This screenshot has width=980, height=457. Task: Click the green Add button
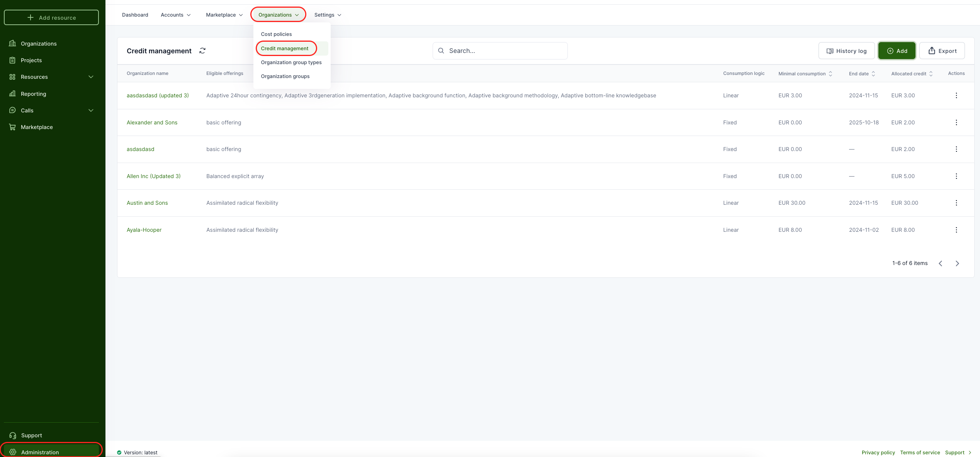(x=897, y=51)
